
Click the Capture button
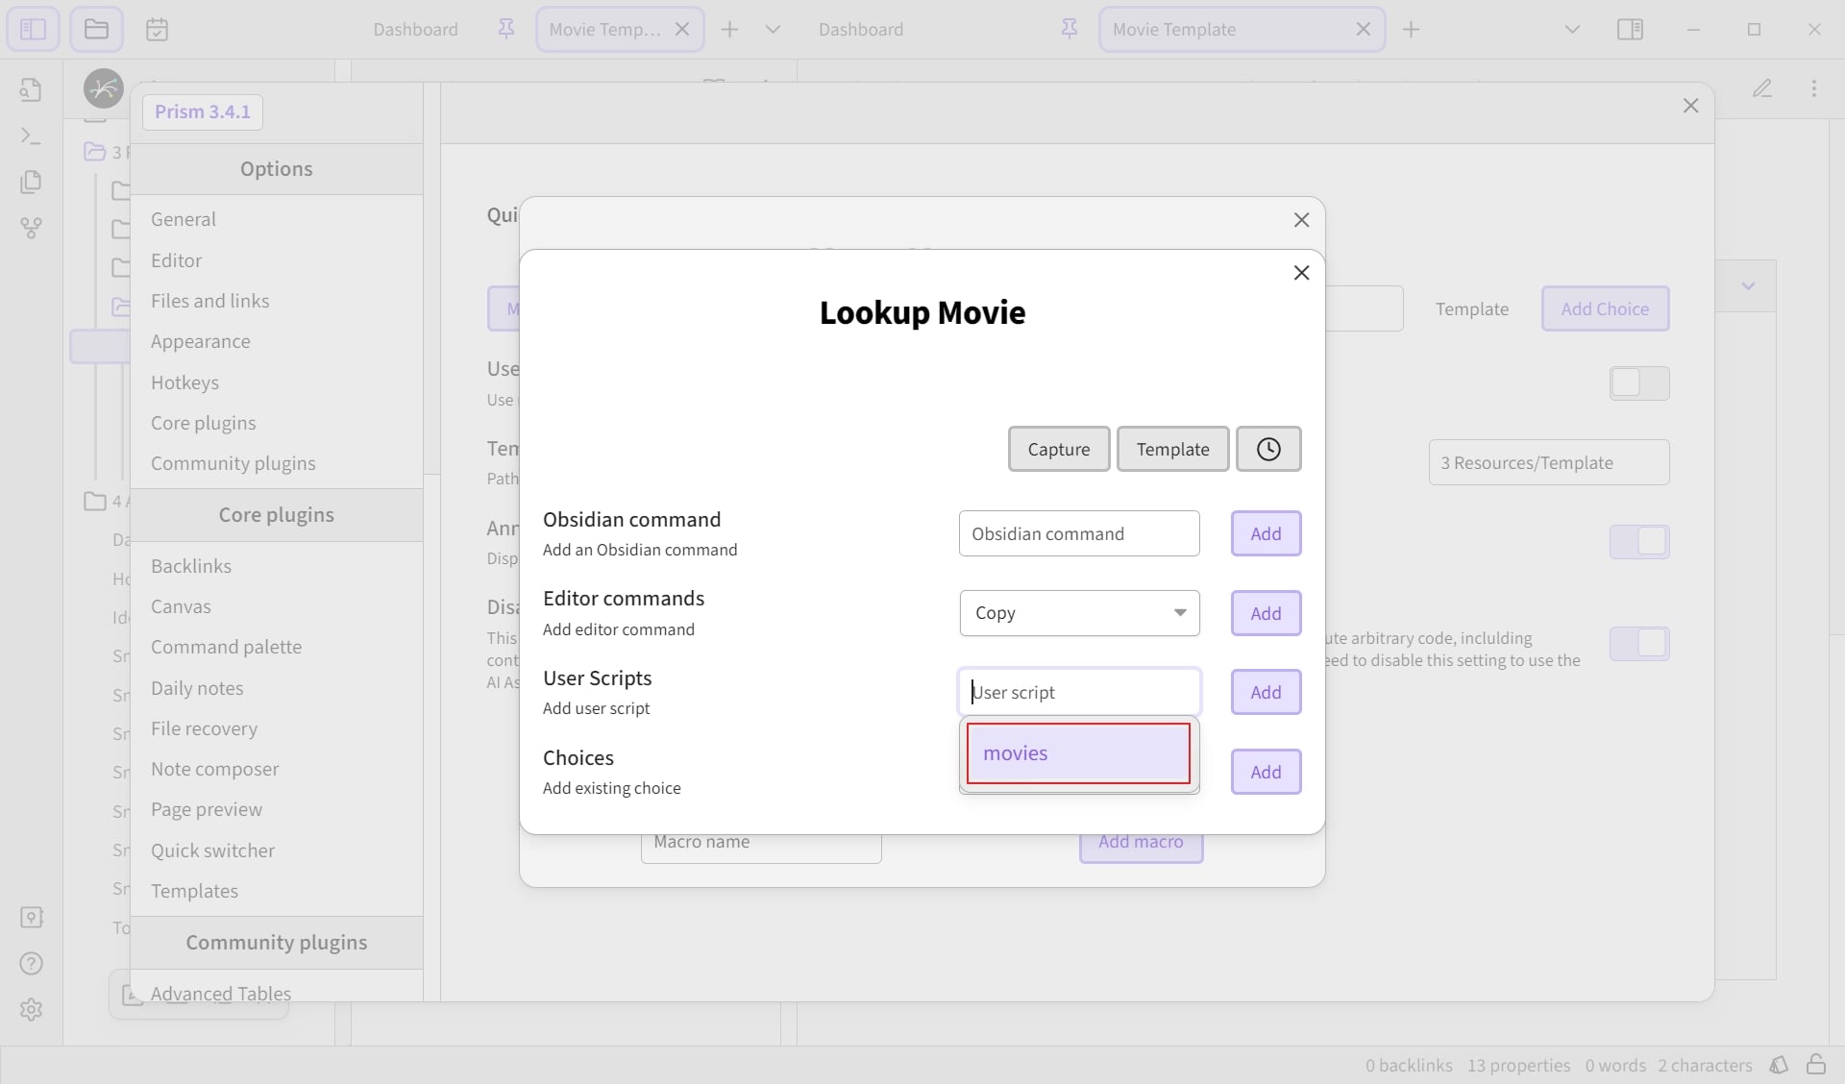1059,449
